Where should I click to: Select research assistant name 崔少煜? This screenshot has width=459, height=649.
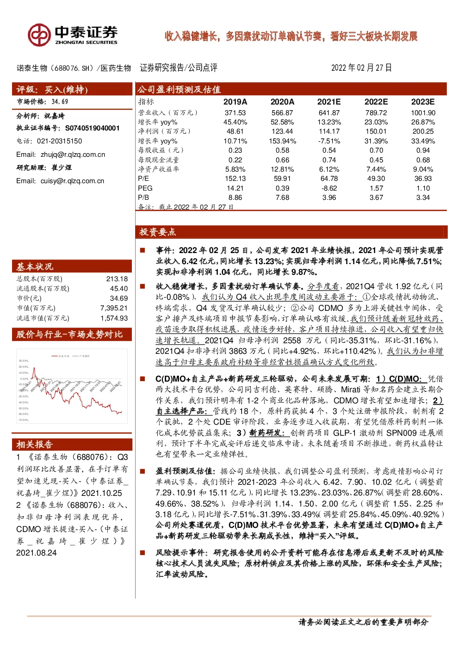[62, 167]
